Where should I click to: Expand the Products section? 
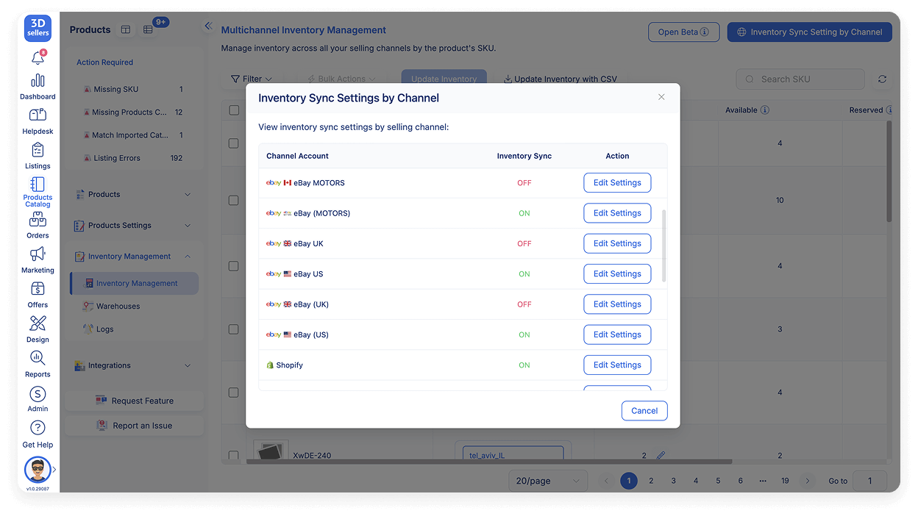[x=134, y=195]
